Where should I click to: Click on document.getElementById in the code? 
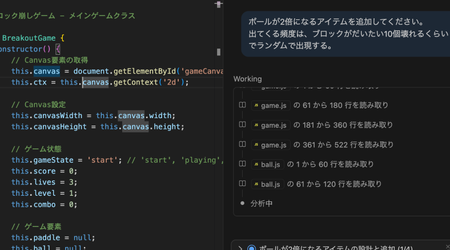(x=124, y=71)
